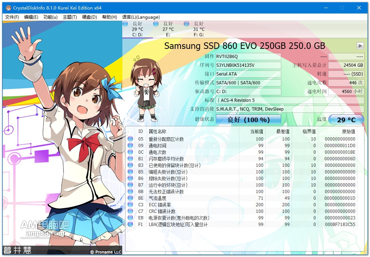Click the serial number field S3YLNB0K514135V
Viewport: 370px width, 257px height.
[248, 65]
